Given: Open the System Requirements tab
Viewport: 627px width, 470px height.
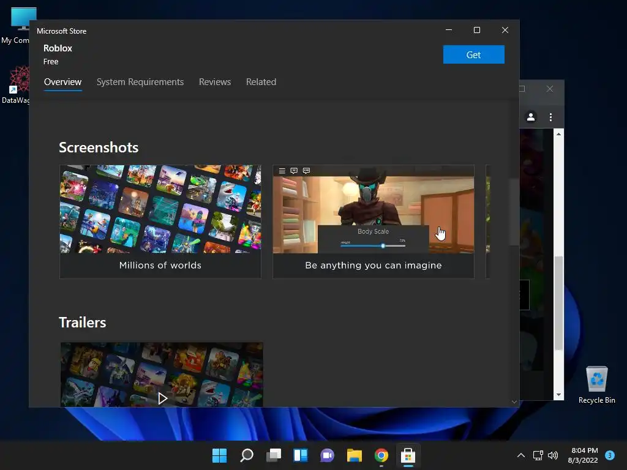Looking at the screenshot, I should pyautogui.click(x=140, y=82).
